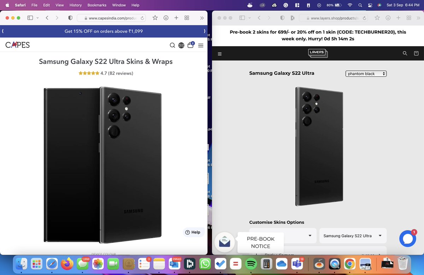Open the Layers chat bubble widget
The height and width of the screenshot is (275, 424).
point(408,239)
